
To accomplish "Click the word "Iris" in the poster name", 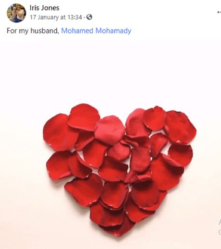I will coord(34,8).
